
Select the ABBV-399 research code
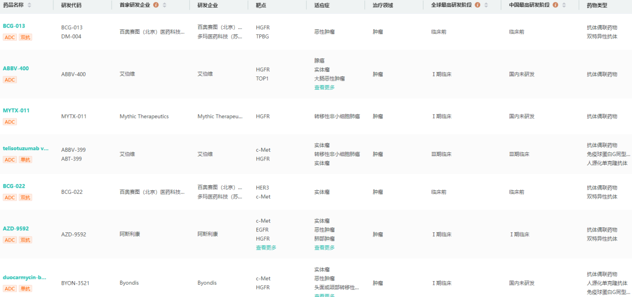73,150
